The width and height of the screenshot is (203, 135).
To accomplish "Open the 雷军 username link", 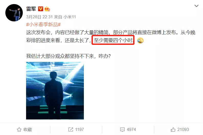I will (x=31, y=9).
